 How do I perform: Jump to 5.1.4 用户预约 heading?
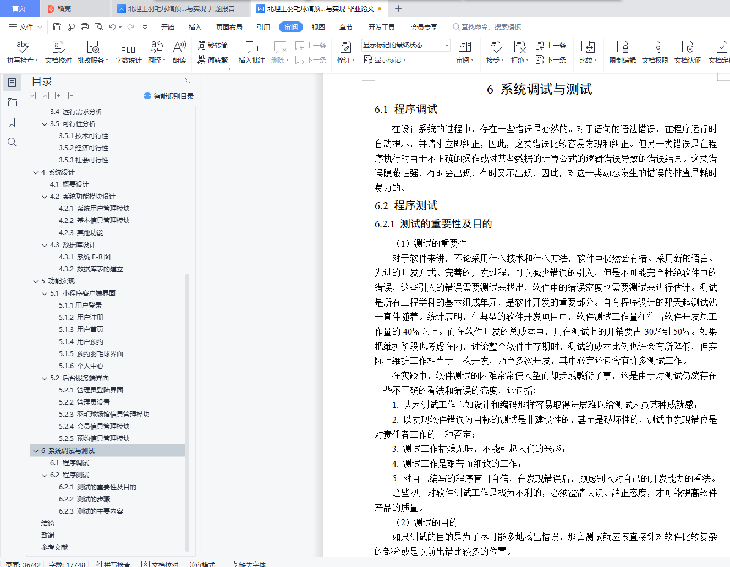coord(81,342)
